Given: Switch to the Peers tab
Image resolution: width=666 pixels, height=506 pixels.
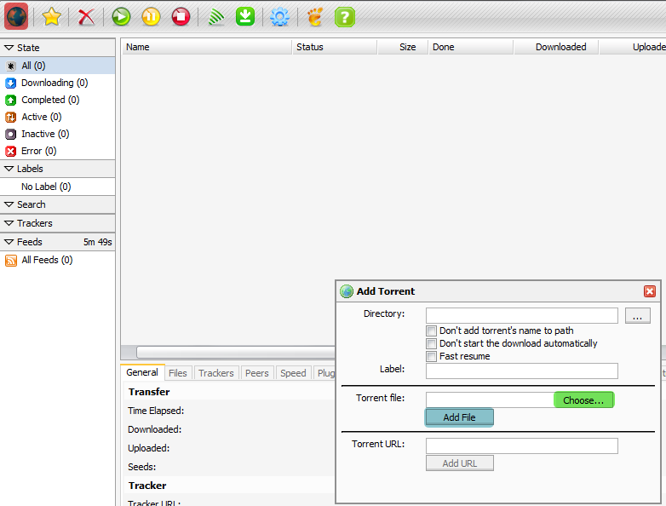Looking at the screenshot, I should point(256,373).
